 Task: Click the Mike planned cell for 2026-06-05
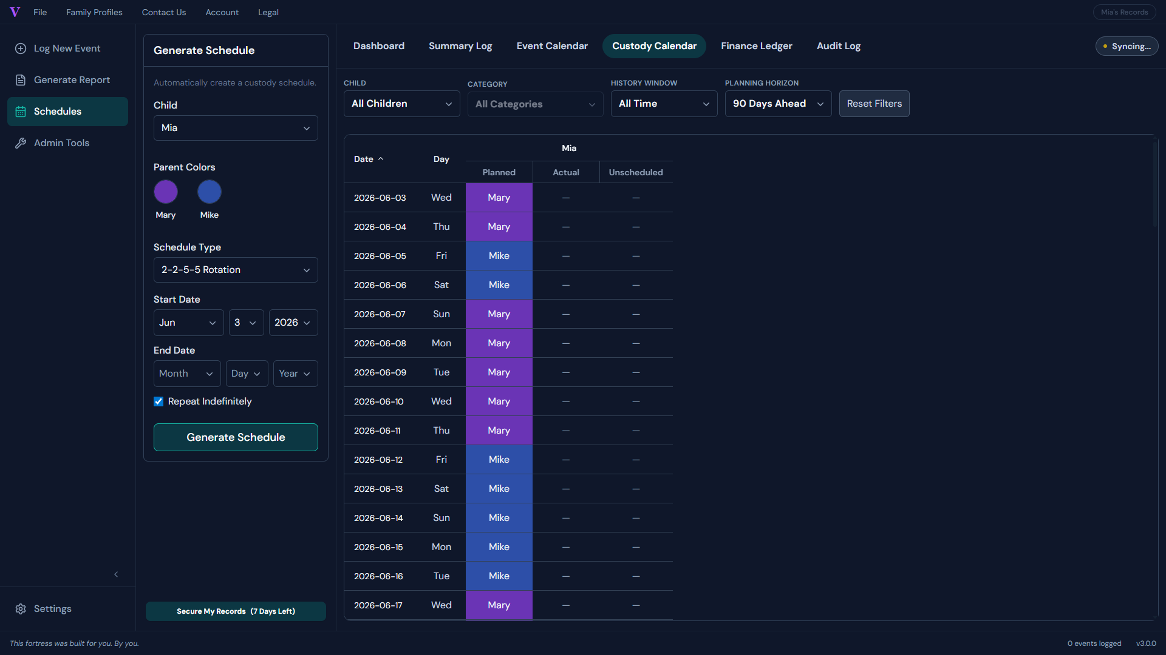[x=499, y=256]
